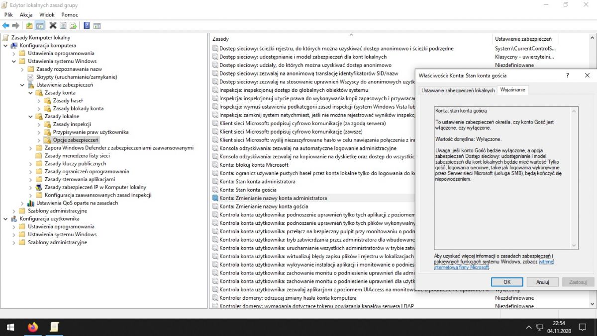Viewport: 597px width, 336px height.
Task: Click OK in the properties dialog
Action: (507, 282)
